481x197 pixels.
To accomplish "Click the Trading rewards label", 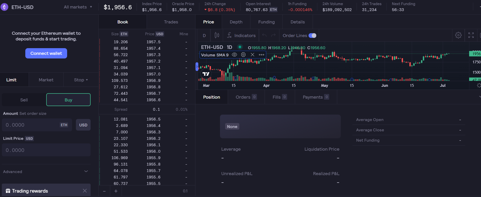I will point(30,191).
